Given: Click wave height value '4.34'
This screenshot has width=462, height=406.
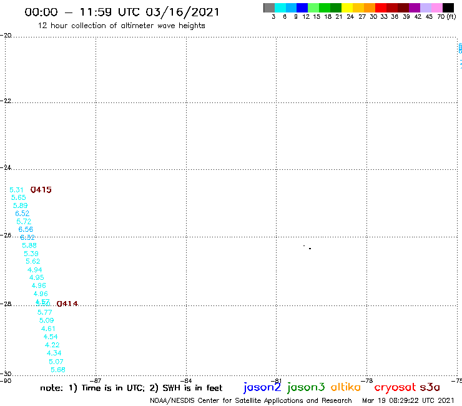Looking at the screenshot, I should click(54, 353).
